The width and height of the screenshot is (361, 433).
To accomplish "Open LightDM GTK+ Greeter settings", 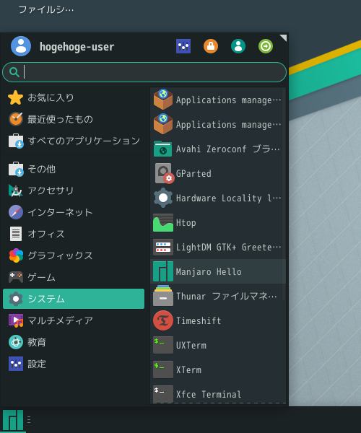I will point(218,247).
